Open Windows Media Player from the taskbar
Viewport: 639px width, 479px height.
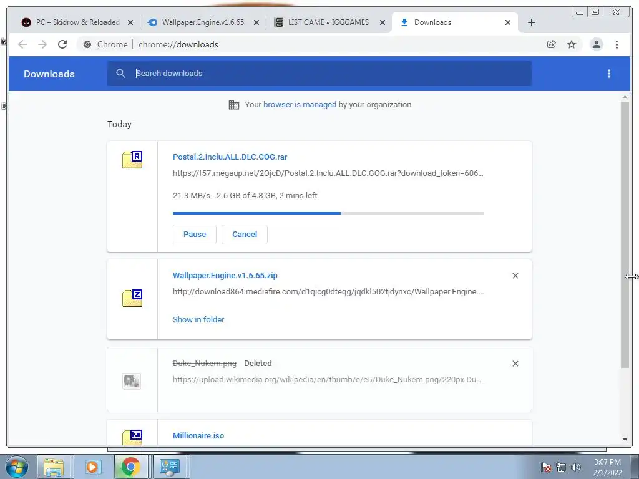point(92,467)
